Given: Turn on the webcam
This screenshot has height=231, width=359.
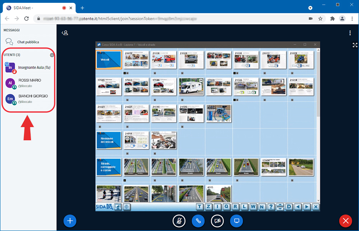Looking at the screenshot, I should click(217, 221).
